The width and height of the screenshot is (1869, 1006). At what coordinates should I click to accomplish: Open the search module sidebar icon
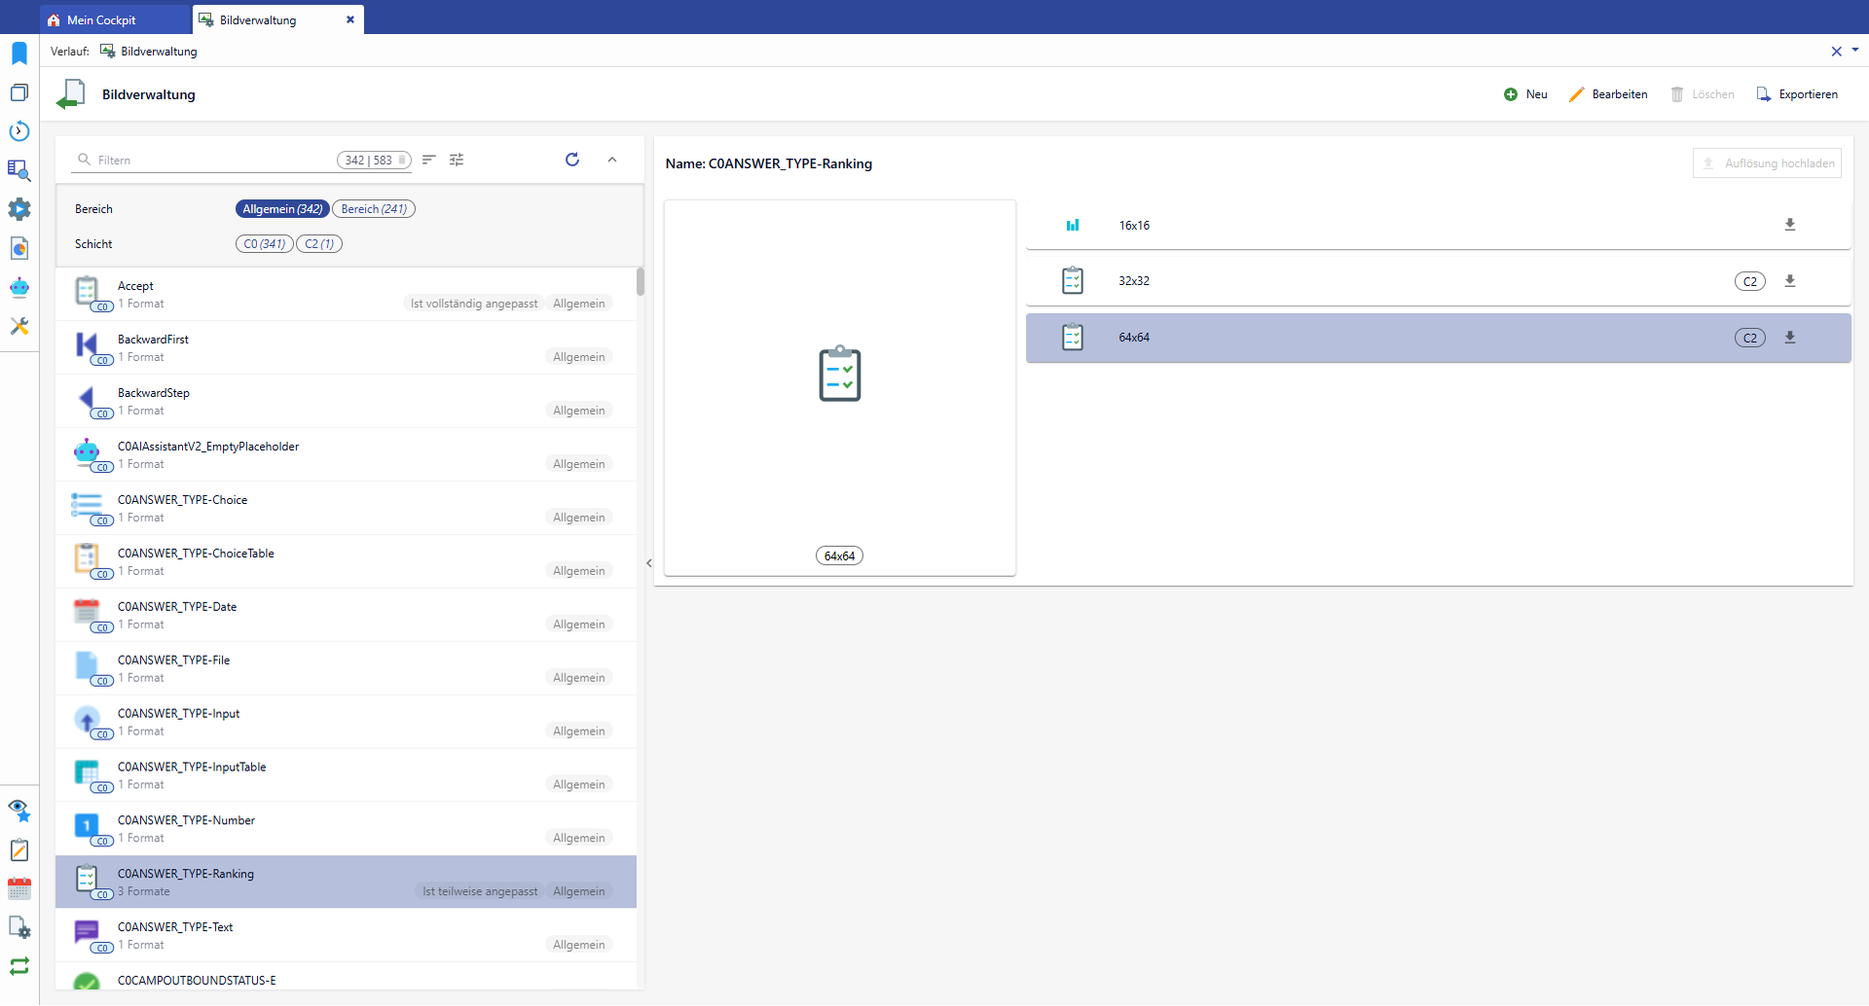pyautogui.click(x=19, y=170)
